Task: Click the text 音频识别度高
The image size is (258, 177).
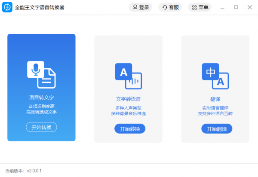Action: 41,107
